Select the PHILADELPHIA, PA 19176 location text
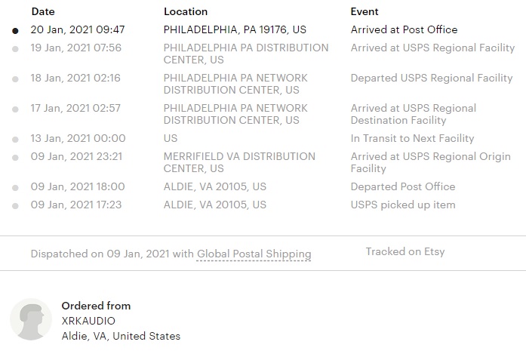 235,29
